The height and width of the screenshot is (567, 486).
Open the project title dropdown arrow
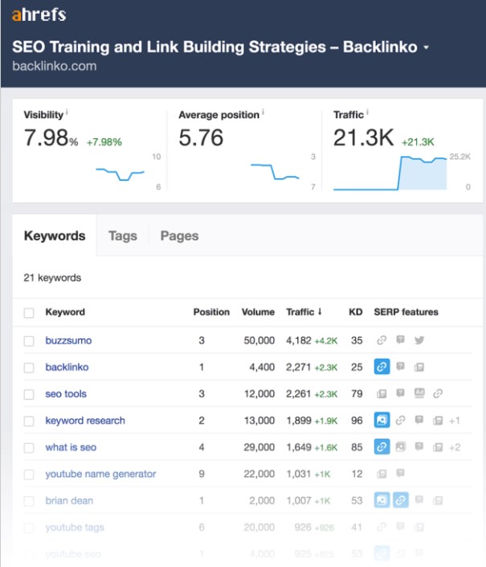426,47
